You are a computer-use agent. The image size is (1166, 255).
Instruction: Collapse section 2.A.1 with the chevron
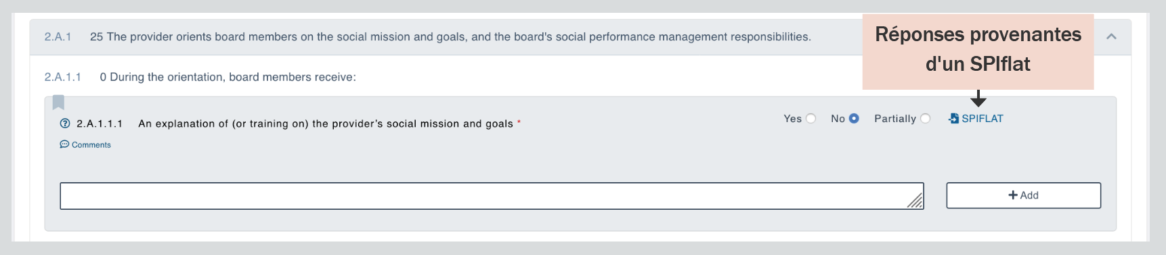point(1111,36)
